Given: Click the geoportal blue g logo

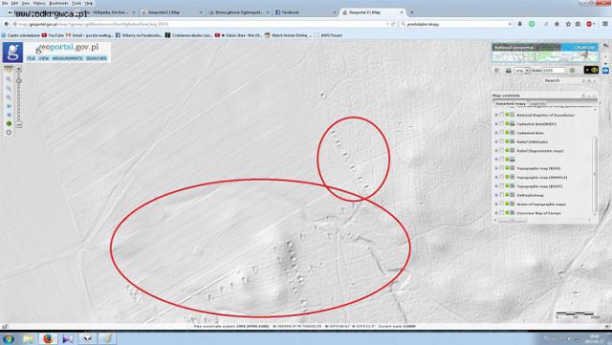Looking at the screenshot, I should [12, 53].
